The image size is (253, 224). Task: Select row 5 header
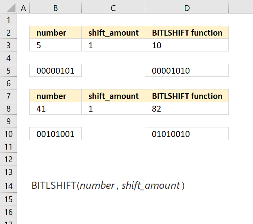coord(8,70)
